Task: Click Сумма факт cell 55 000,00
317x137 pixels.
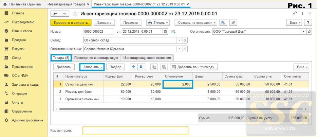Action: click(x=237, y=84)
